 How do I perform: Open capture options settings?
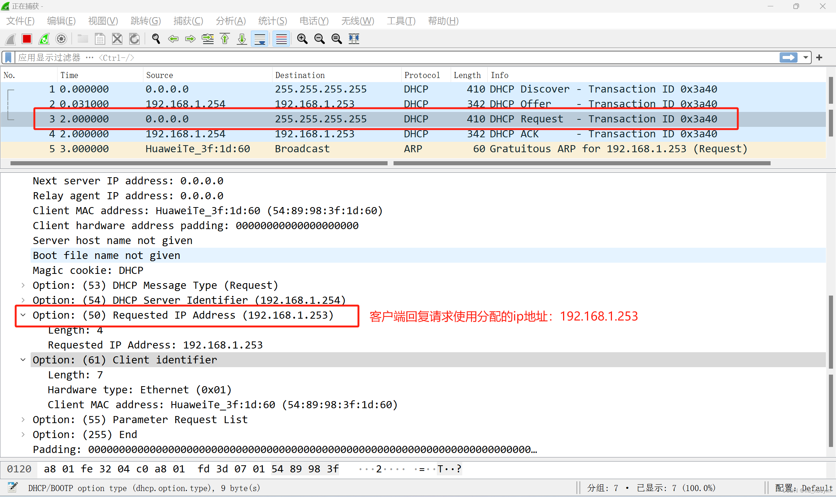tap(61, 39)
